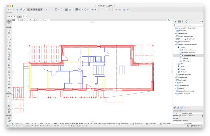Select the Camera tool
Image resolution: width=210 pixels, height=136 pixels.
pos(9,112)
